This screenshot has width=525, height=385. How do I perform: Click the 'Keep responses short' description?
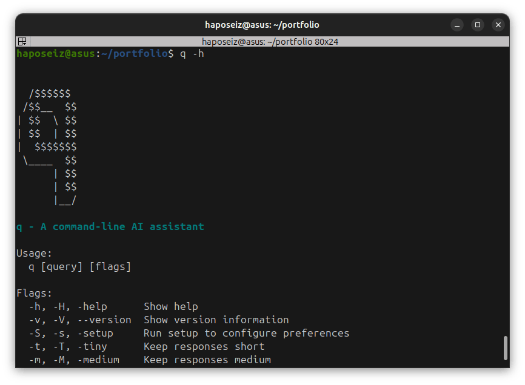pos(203,346)
